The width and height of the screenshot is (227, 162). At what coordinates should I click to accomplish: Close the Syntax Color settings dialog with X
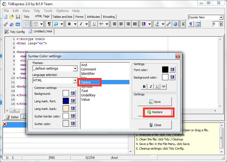point(178,56)
